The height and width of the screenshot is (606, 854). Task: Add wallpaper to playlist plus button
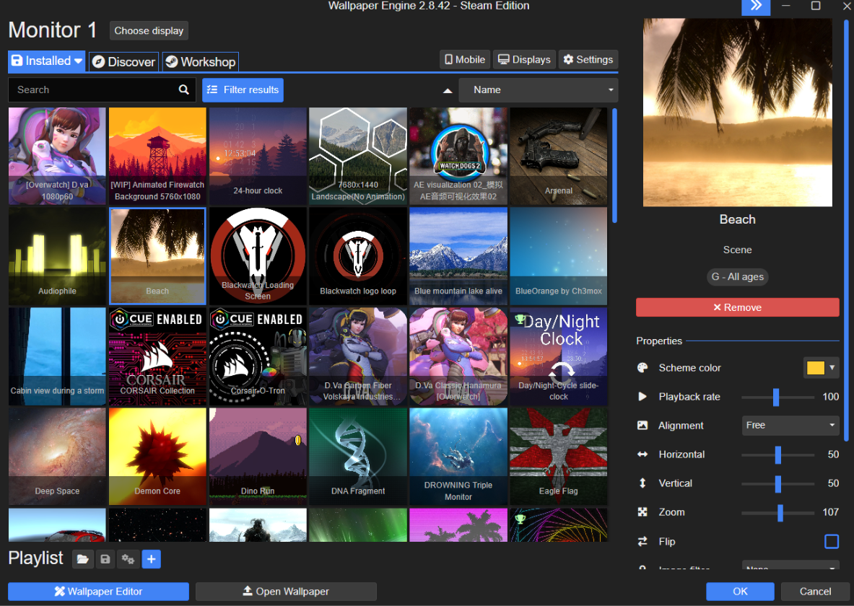point(152,559)
